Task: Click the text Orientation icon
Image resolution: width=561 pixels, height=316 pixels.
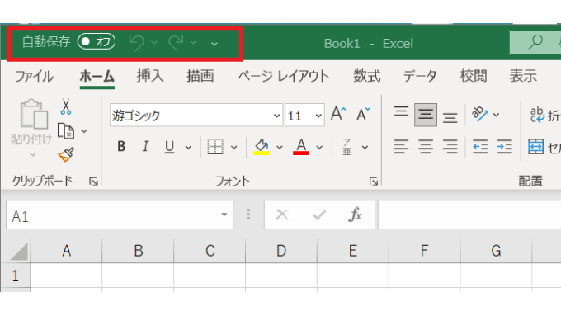Action: [480, 115]
